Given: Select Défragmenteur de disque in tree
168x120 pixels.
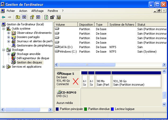Looking at the screenshot, I should click(x=33, y=58).
